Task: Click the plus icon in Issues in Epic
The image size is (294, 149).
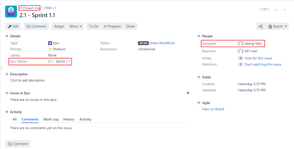Action: coord(188,93)
